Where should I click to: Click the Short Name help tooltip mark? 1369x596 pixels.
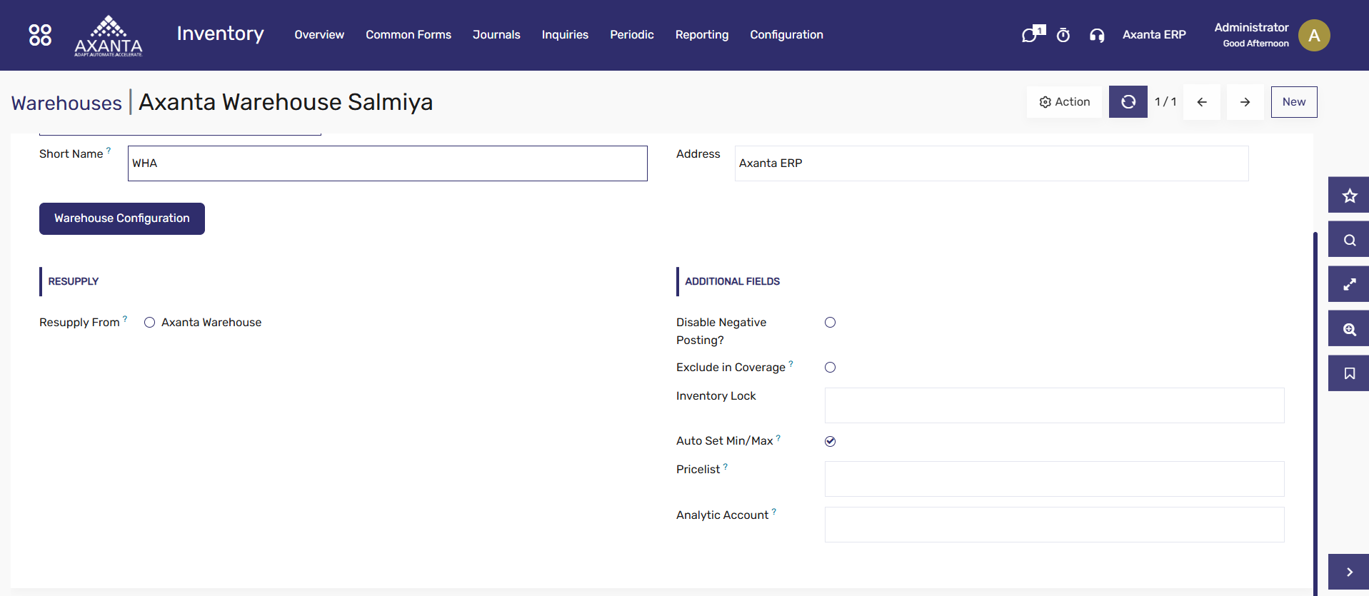pos(109,151)
